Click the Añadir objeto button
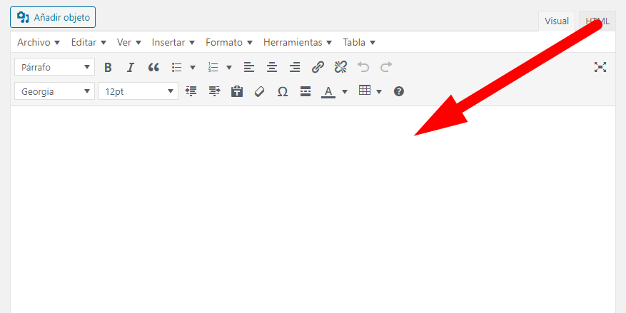Viewport: 626px width, 313px height. pyautogui.click(x=53, y=17)
